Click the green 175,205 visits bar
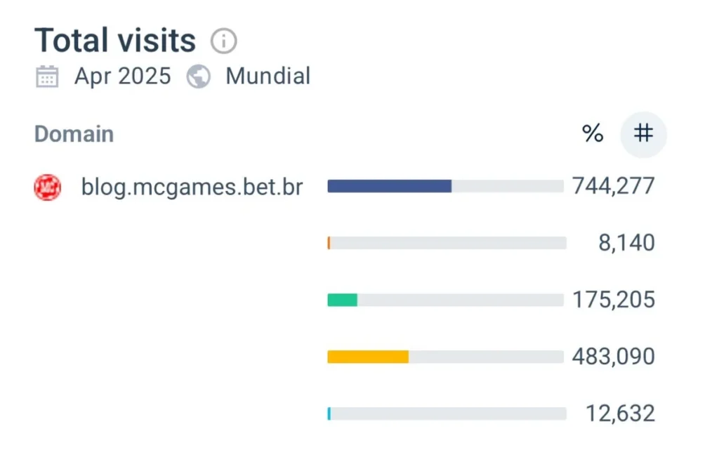This screenshot has height=476, width=719. point(343,300)
